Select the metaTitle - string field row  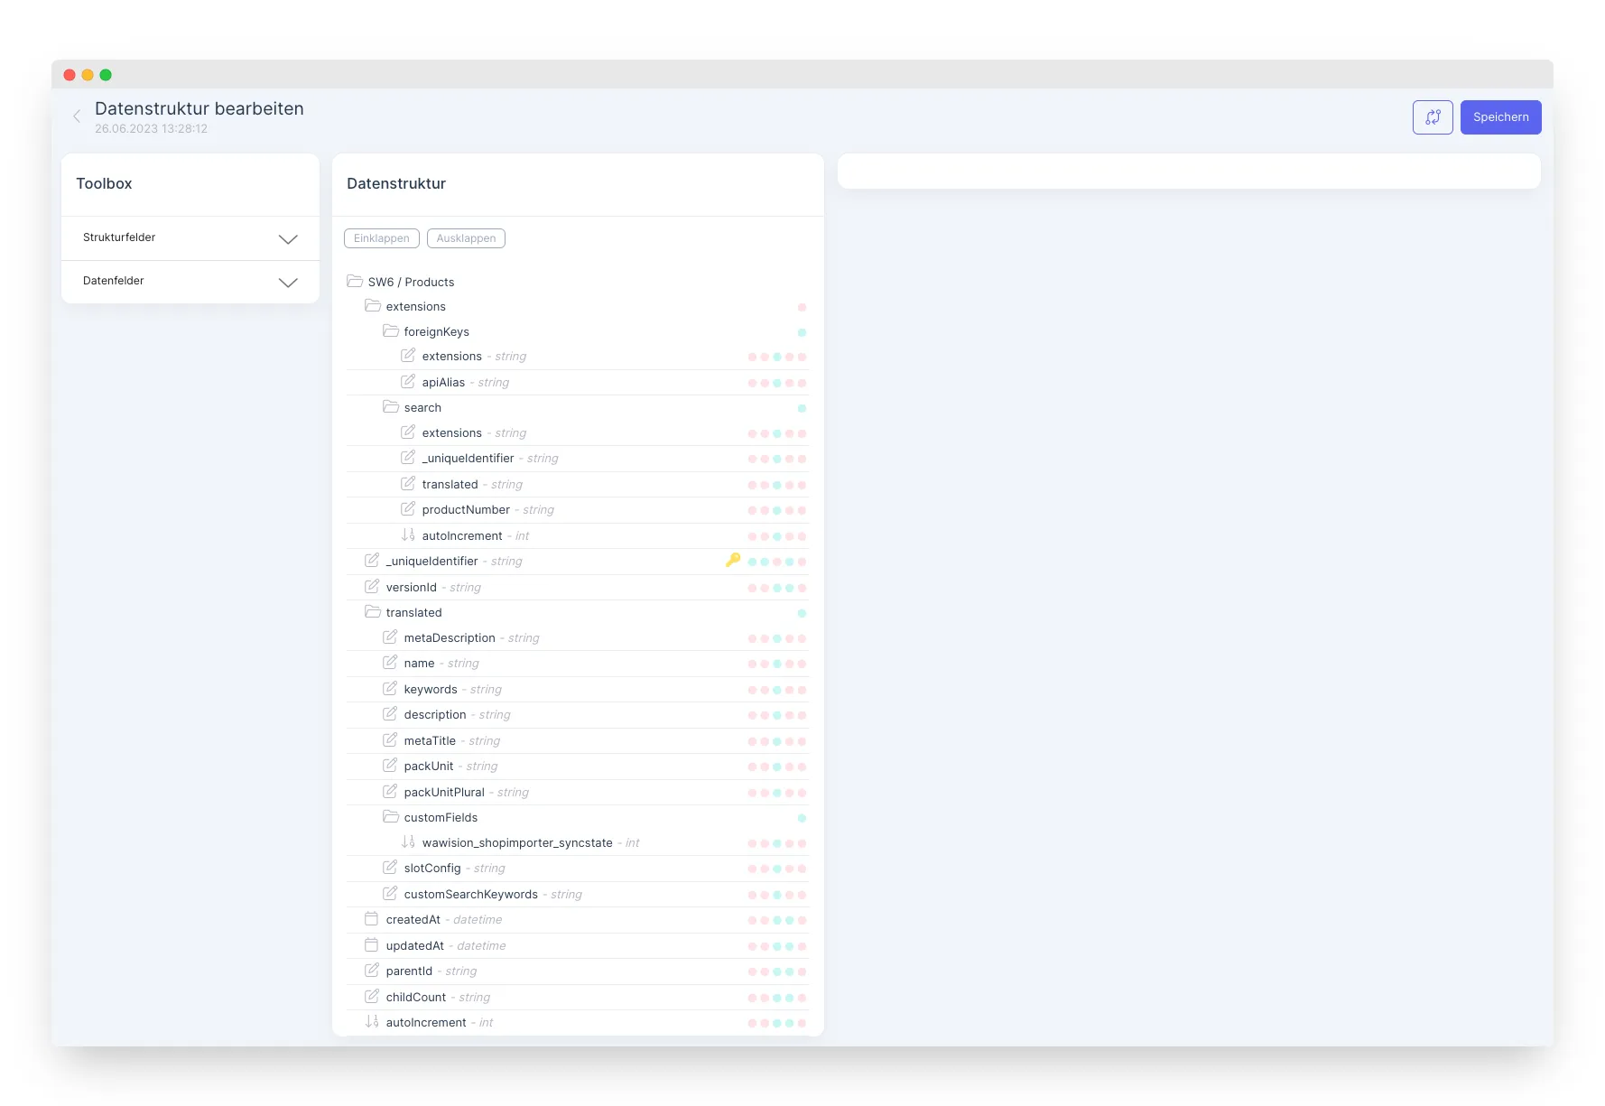tap(578, 740)
